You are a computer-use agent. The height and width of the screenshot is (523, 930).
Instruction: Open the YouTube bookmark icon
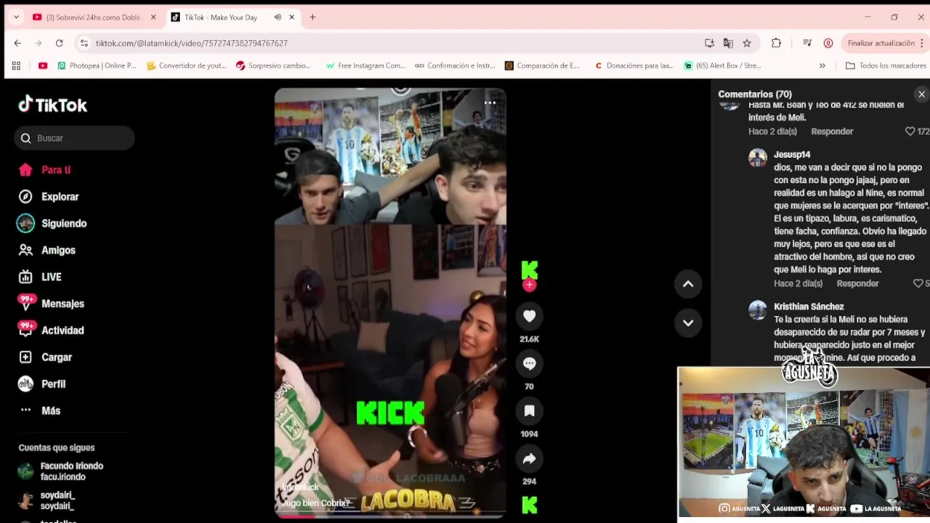coord(43,65)
